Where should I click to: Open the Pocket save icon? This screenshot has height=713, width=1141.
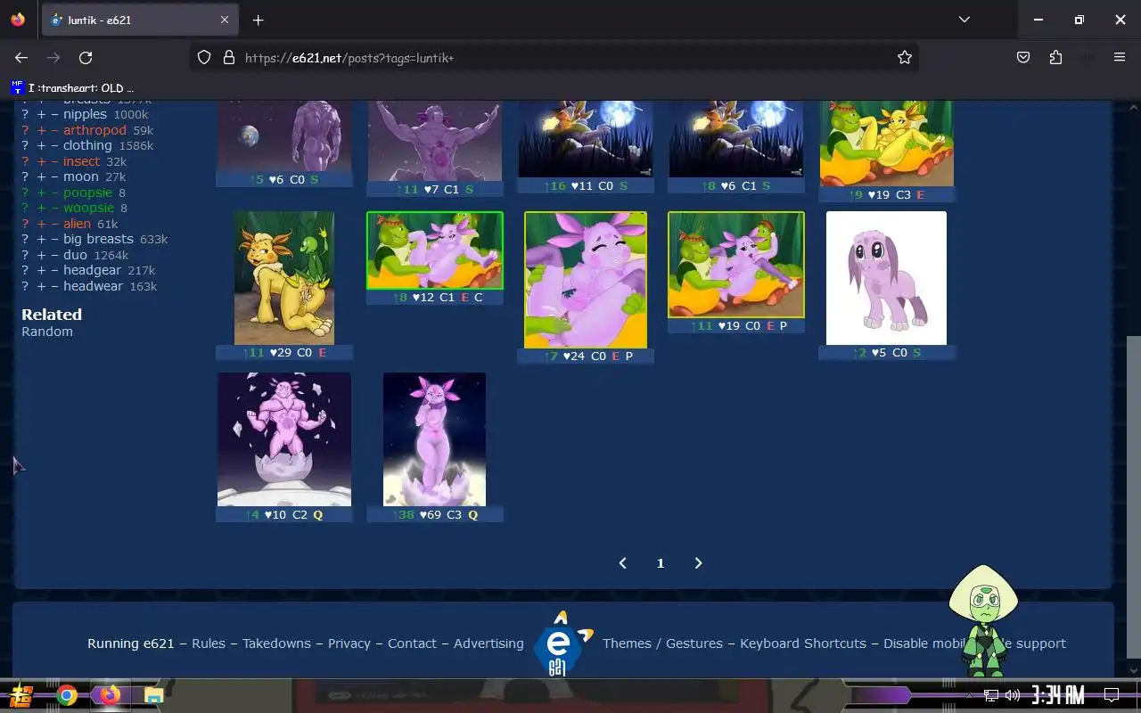point(1023,57)
